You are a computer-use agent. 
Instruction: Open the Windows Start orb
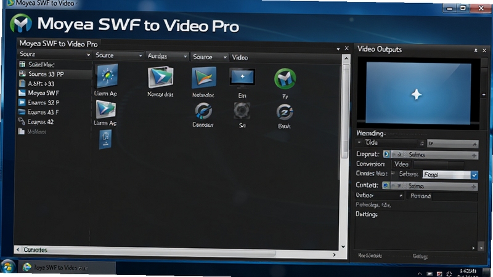[x=7, y=267]
